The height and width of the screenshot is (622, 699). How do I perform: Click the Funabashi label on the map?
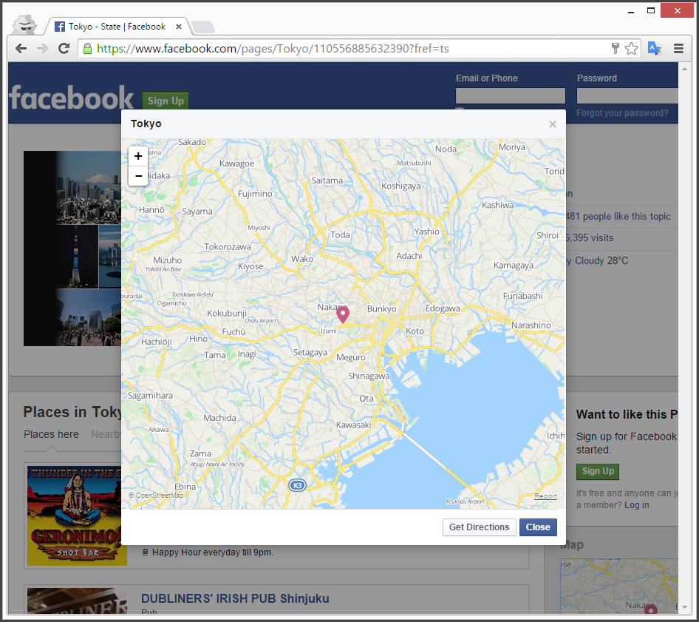(x=522, y=296)
